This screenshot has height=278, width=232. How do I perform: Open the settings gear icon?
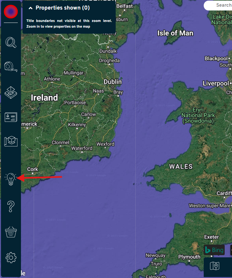point(11,258)
